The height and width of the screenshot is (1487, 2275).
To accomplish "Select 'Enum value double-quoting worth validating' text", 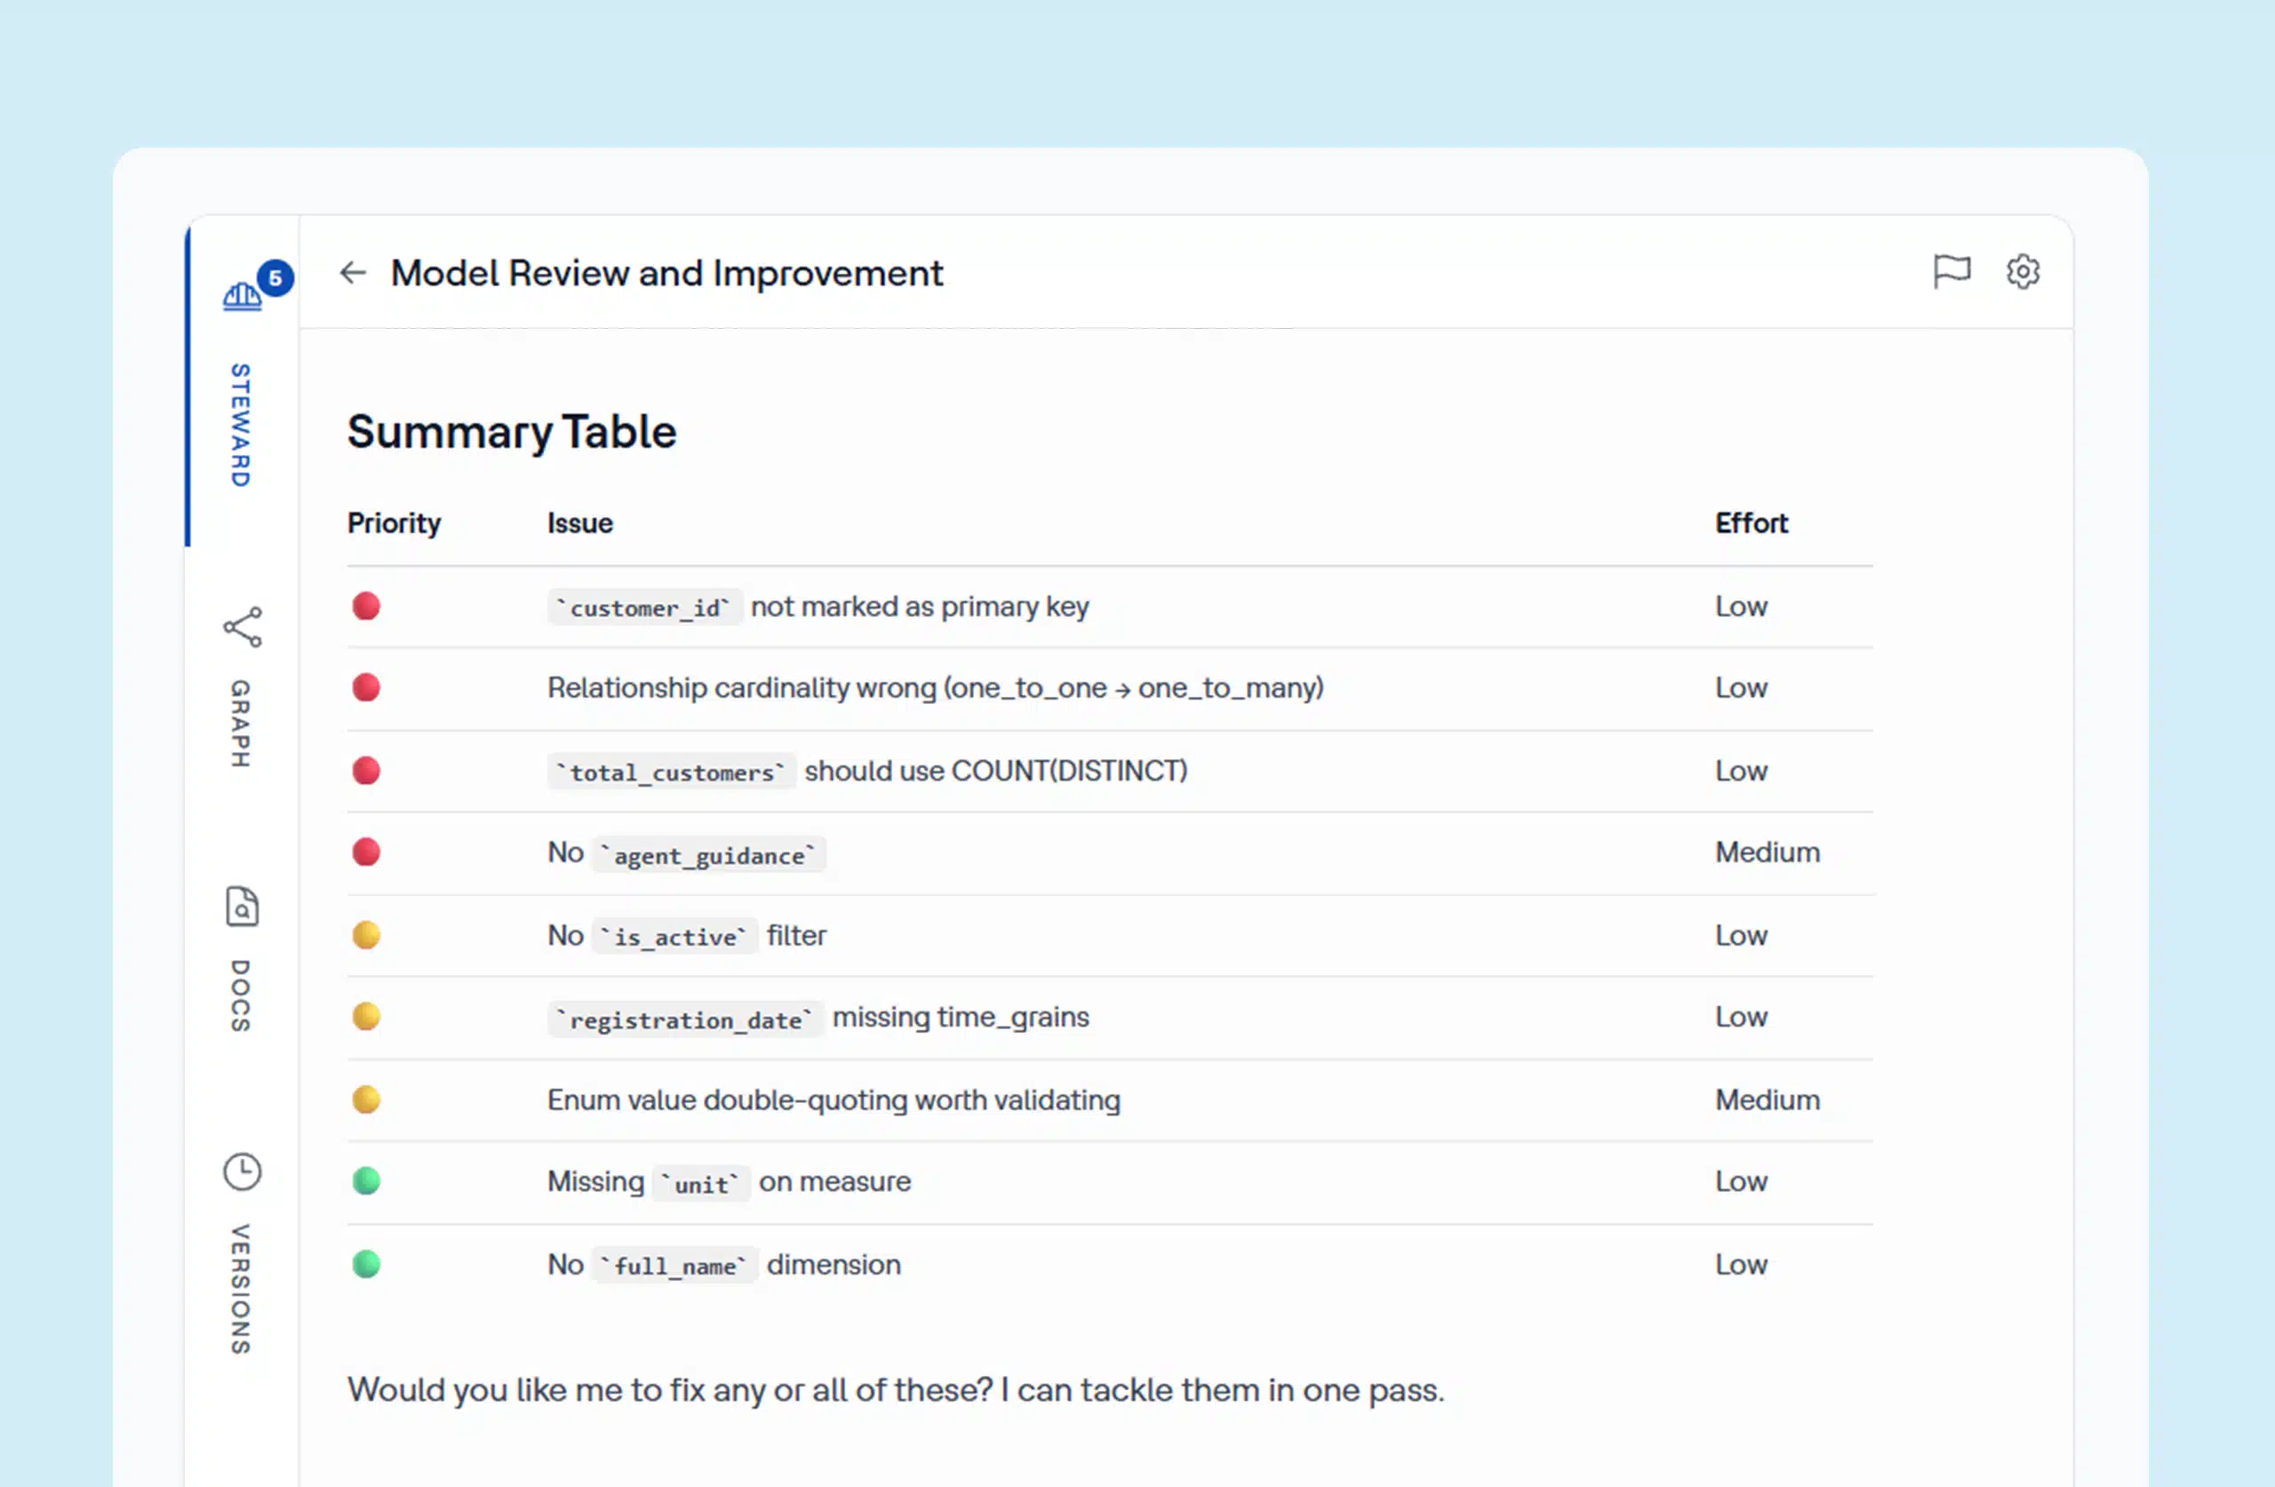I will point(834,1099).
